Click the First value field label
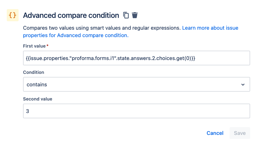The height and width of the screenshot is (144, 260). (x=33, y=46)
